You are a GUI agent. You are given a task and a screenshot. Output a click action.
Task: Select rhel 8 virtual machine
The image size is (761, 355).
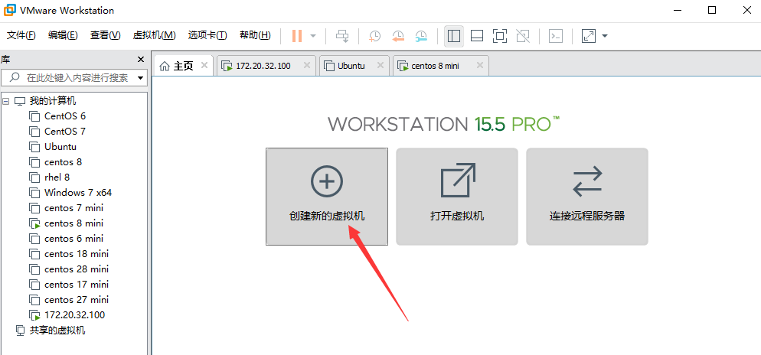57,177
